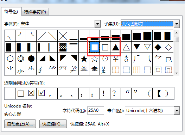Select the rising diagonal line symbol ╱
Image resolution: width=185 pixels, height=135 pixels.
pyautogui.click(x=42, y=36)
